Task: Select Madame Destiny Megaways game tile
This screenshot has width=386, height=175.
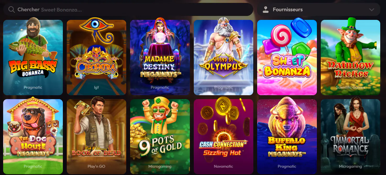Action: coord(160,58)
